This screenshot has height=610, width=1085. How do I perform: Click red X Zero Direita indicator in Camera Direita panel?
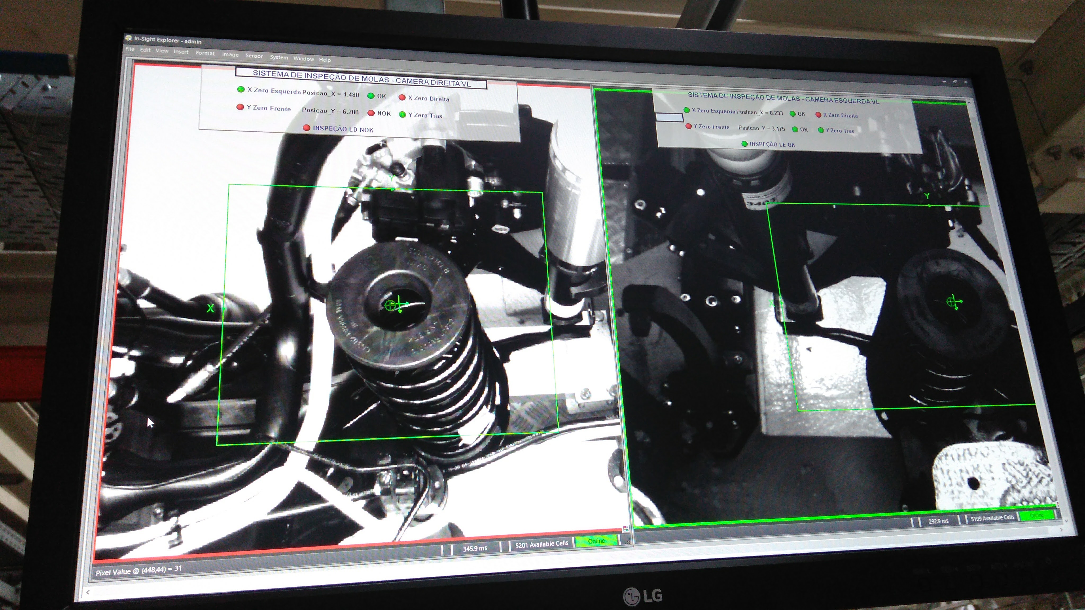tap(402, 97)
